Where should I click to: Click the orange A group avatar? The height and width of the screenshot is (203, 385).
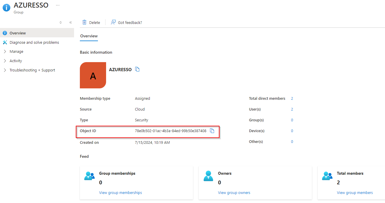click(x=93, y=75)
